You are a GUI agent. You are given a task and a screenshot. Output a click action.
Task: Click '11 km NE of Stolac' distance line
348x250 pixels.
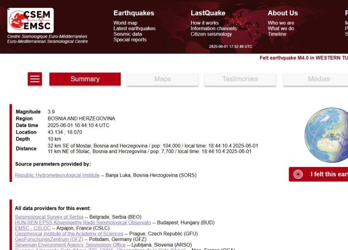(149, 151)
